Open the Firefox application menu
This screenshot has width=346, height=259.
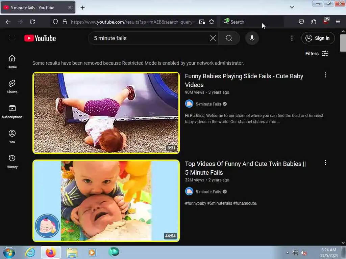point(338,22)
